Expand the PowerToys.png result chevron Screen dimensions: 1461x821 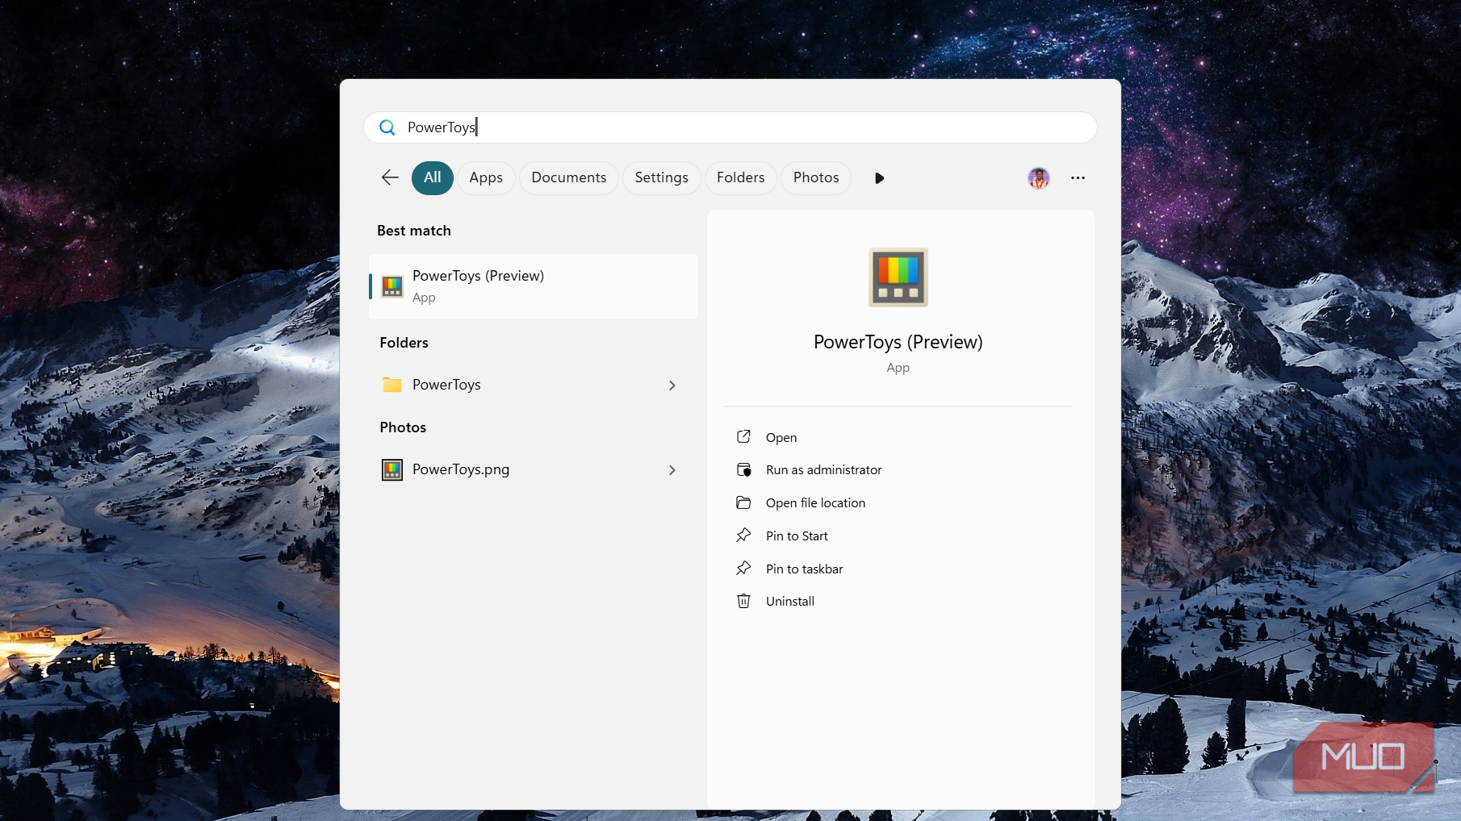672,470
